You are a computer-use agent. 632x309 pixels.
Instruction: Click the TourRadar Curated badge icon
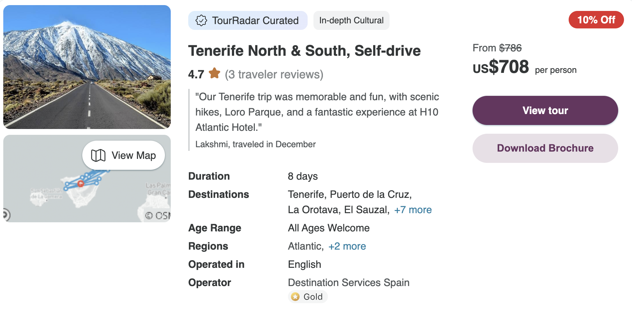[x=201, y=20]
